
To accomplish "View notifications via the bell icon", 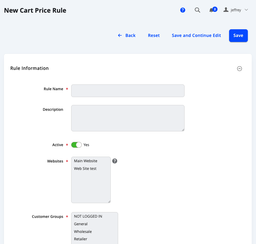I will coord(211,10).
